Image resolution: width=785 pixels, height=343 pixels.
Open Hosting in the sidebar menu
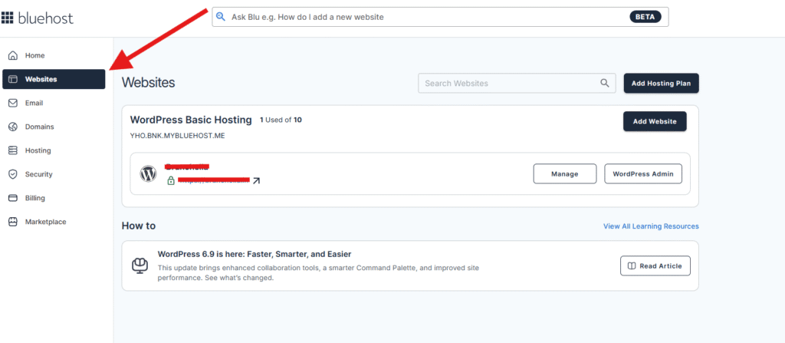[38, 150]
